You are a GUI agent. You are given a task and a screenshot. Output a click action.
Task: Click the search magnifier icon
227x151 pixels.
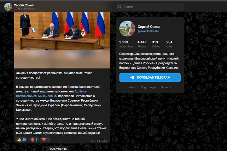(x=119, y=7)
